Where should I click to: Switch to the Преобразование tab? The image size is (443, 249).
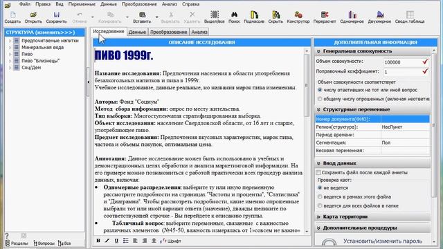(169, 32)
